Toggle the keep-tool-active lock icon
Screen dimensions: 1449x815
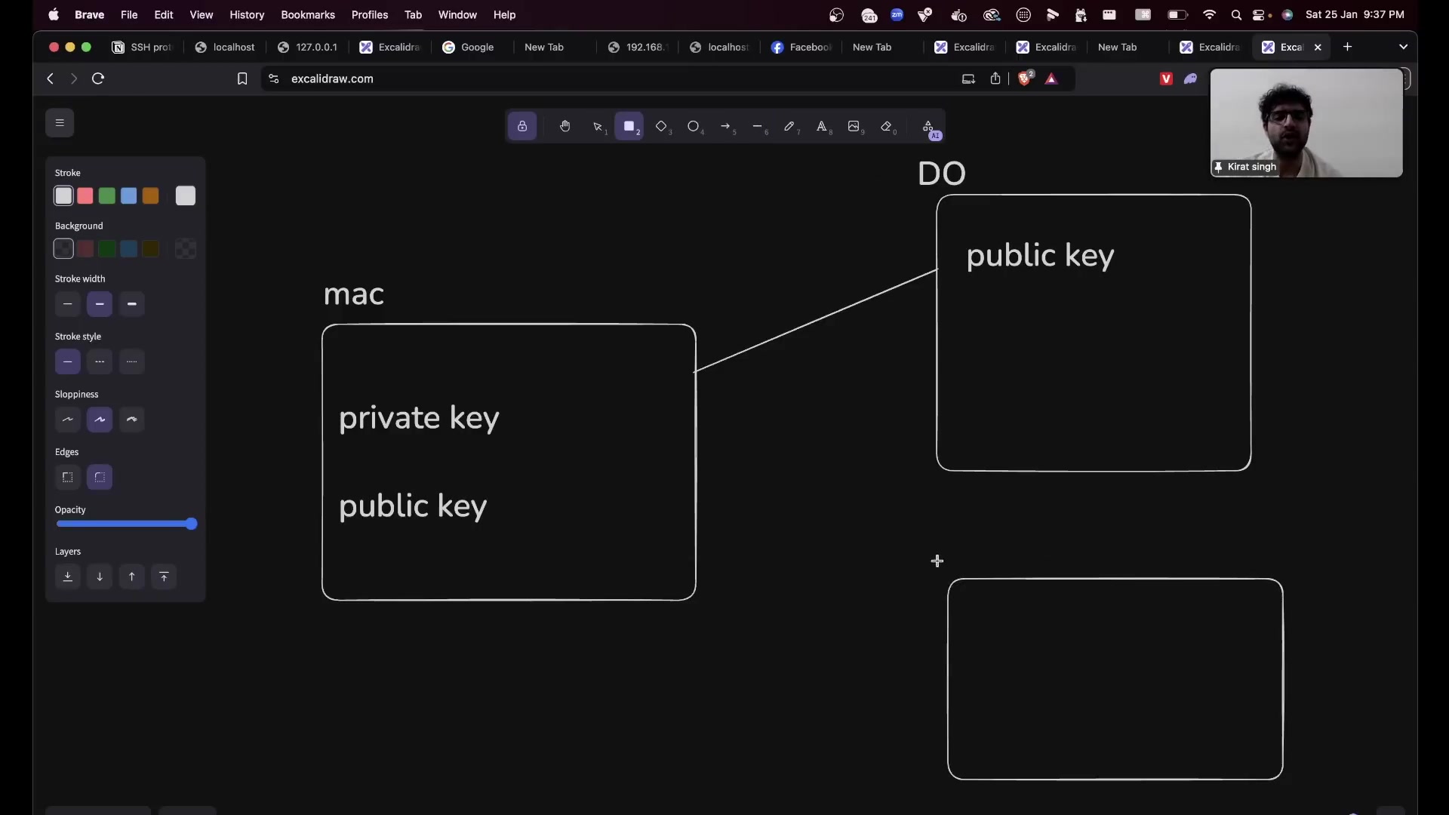(522, 127)
